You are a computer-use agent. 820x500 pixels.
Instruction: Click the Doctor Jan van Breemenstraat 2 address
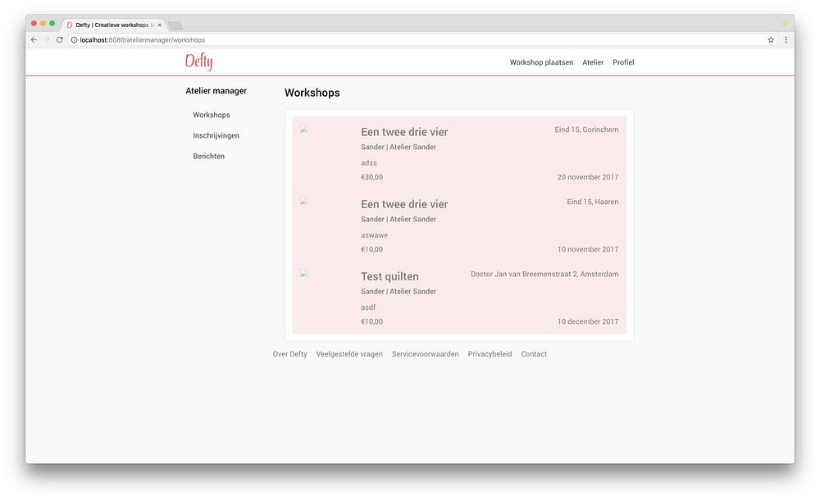pos(544,274)
